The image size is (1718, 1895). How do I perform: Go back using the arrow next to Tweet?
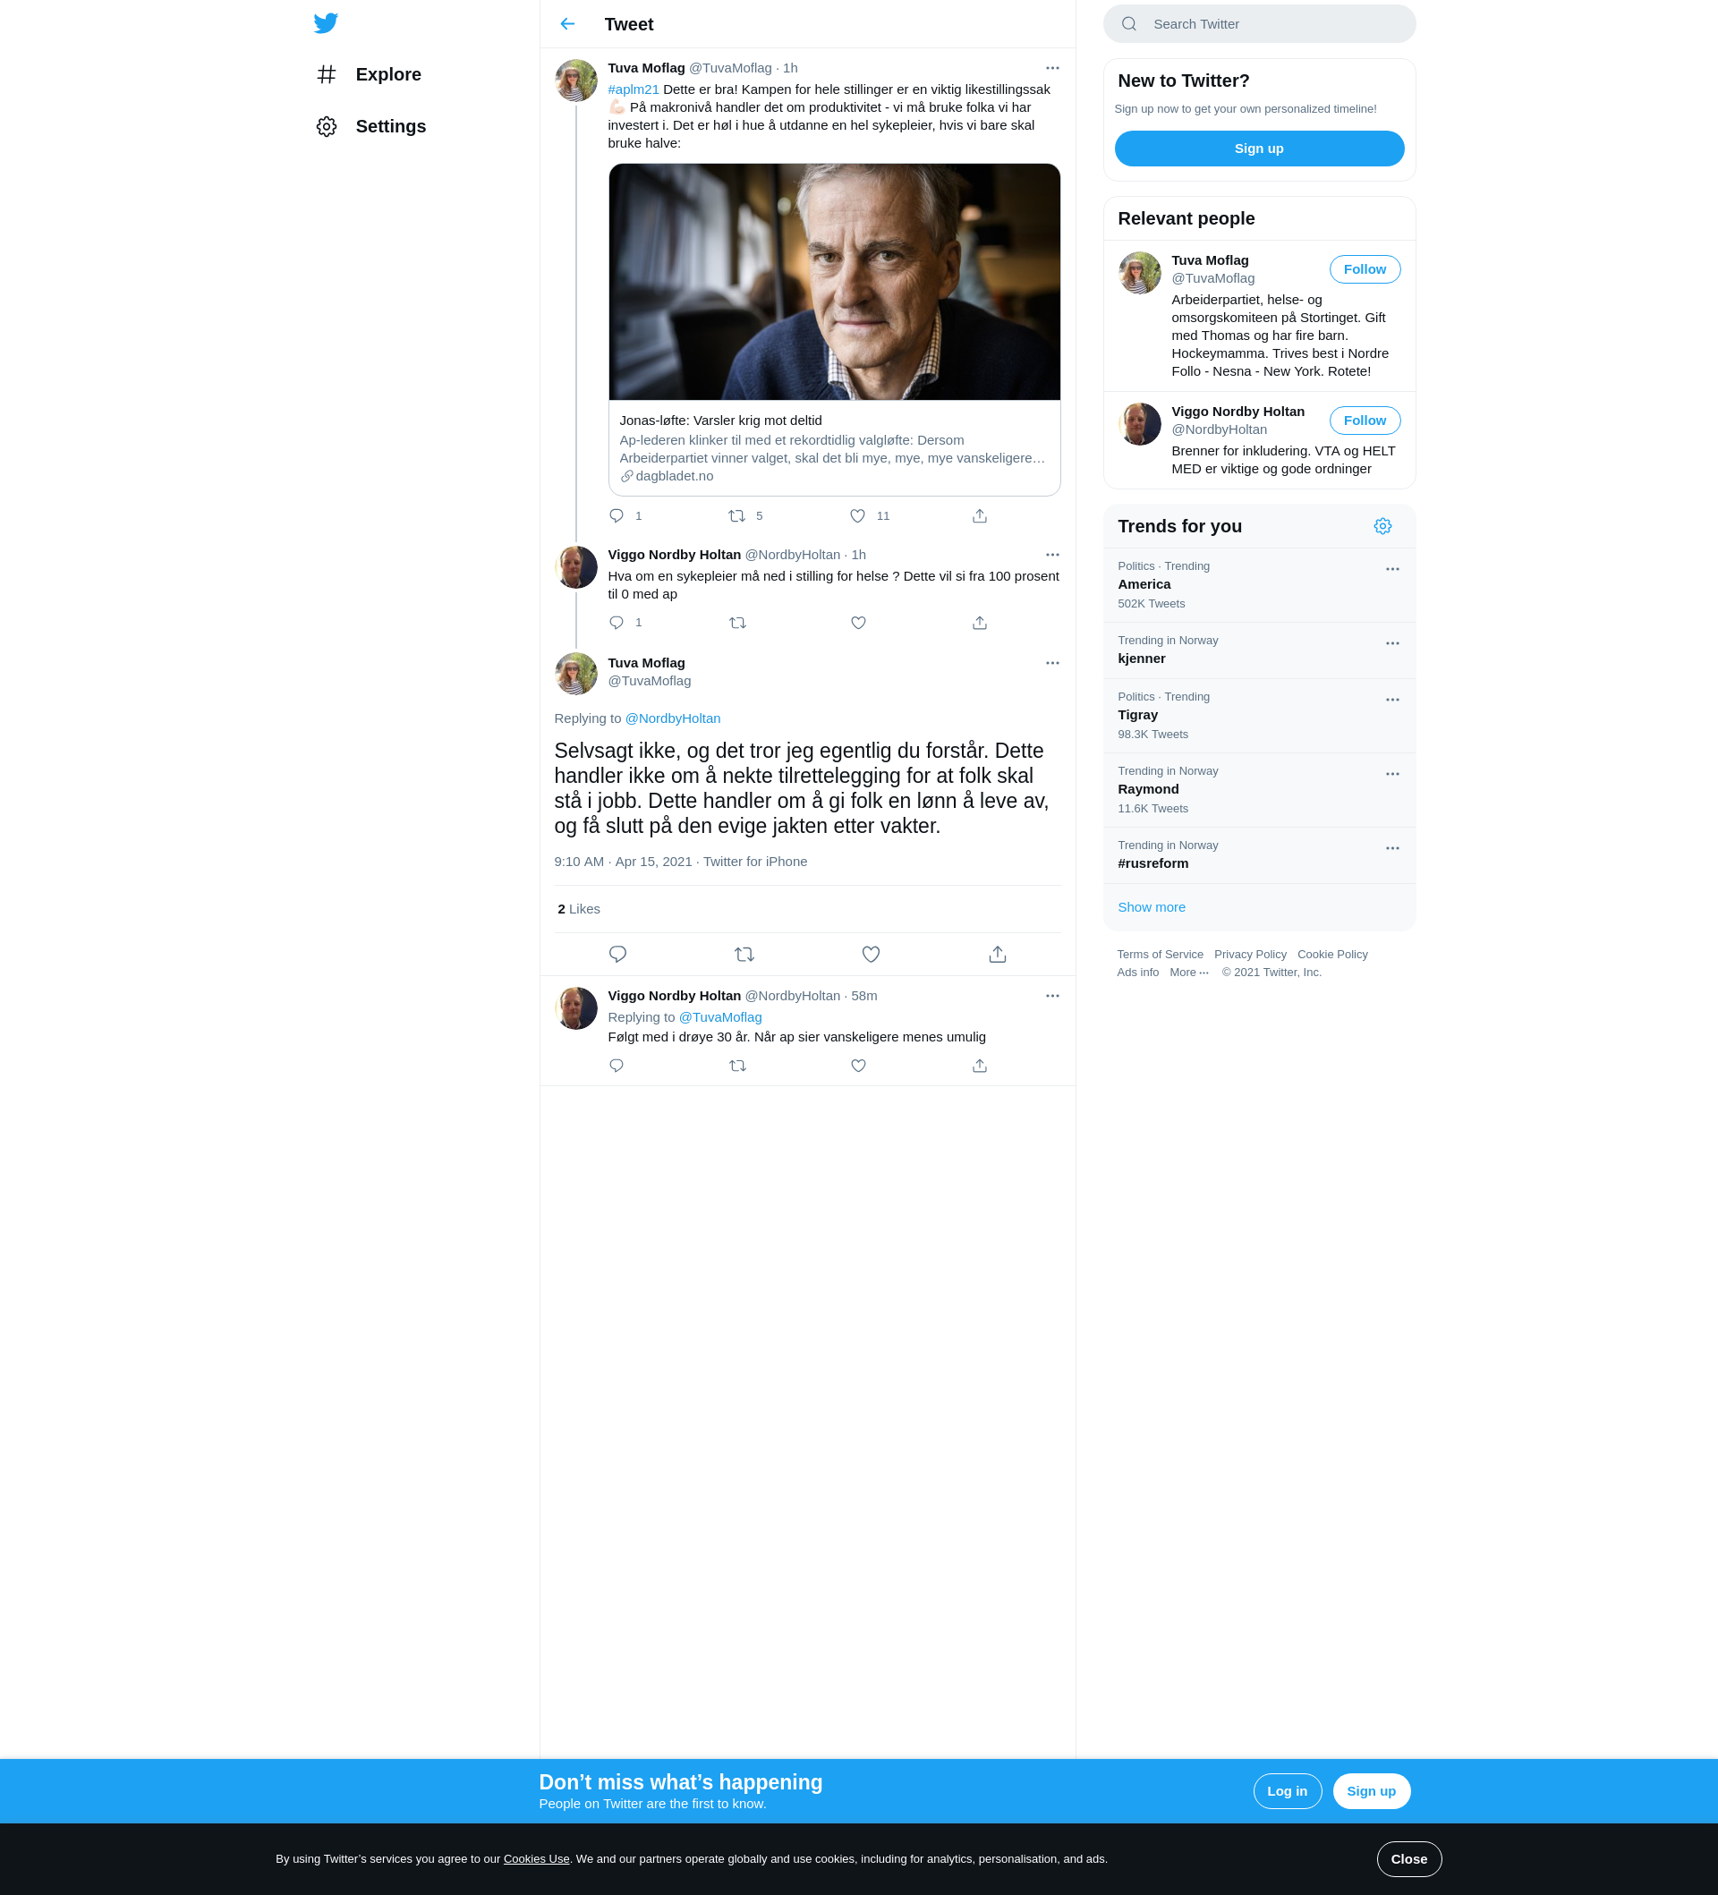(567, 24)
